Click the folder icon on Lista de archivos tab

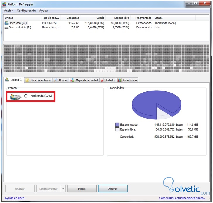pyautogui.click(x=27, y=80)
